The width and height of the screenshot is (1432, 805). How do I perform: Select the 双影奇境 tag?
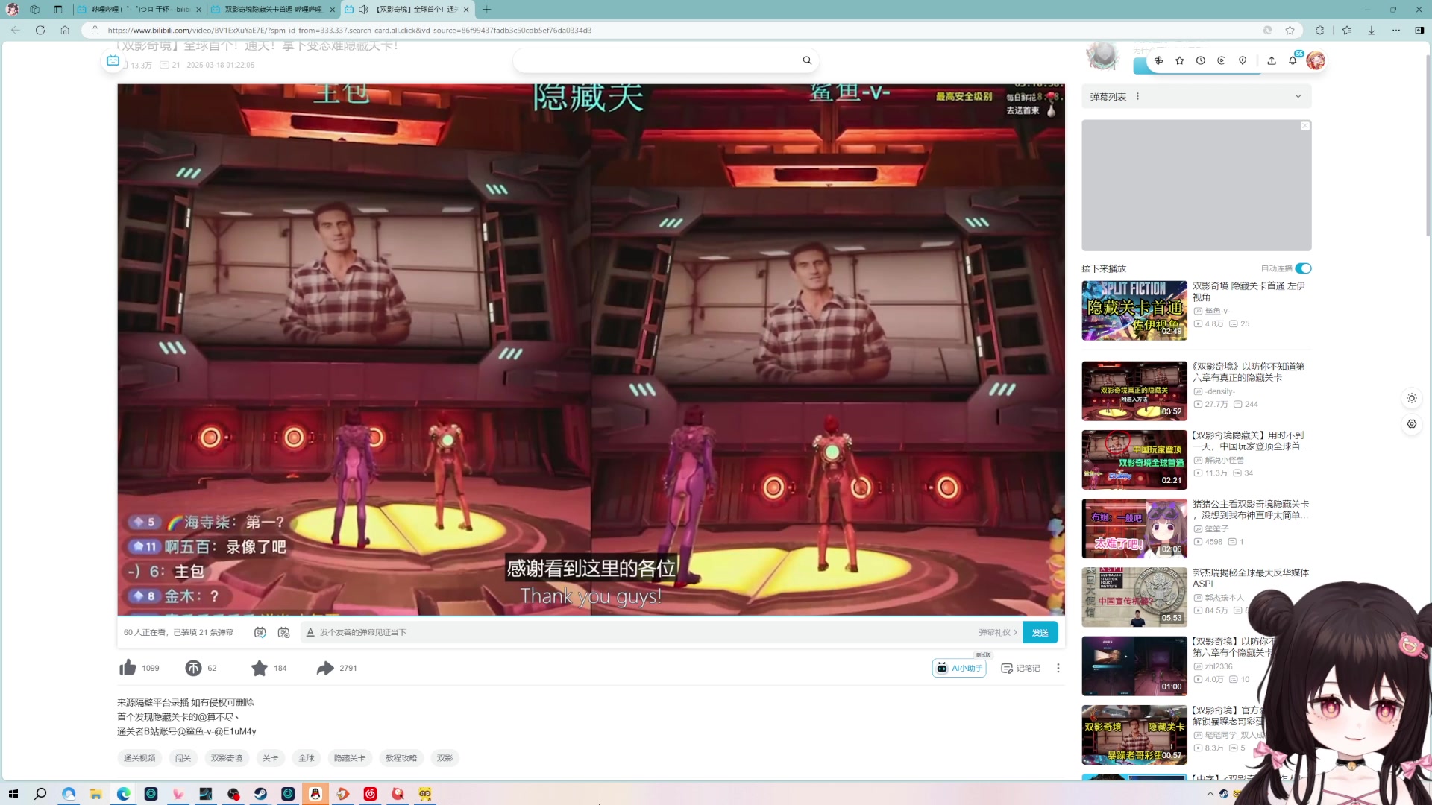226,758
